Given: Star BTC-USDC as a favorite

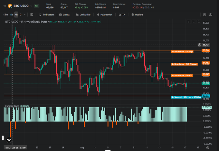Looking at the screenshot, I should pyautogui.click(x=5, y=6).
